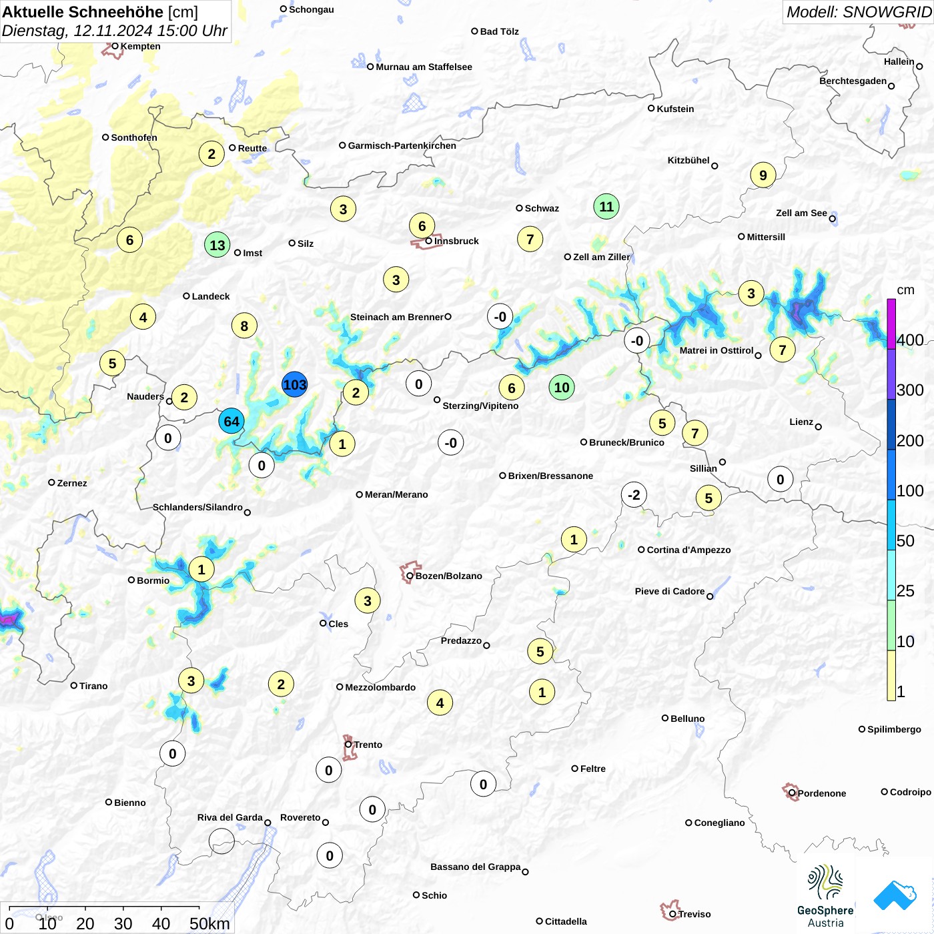Click the 'Sonthofen' label
Image resolution: width=934 pixels, height=934 pixels.
134,137
